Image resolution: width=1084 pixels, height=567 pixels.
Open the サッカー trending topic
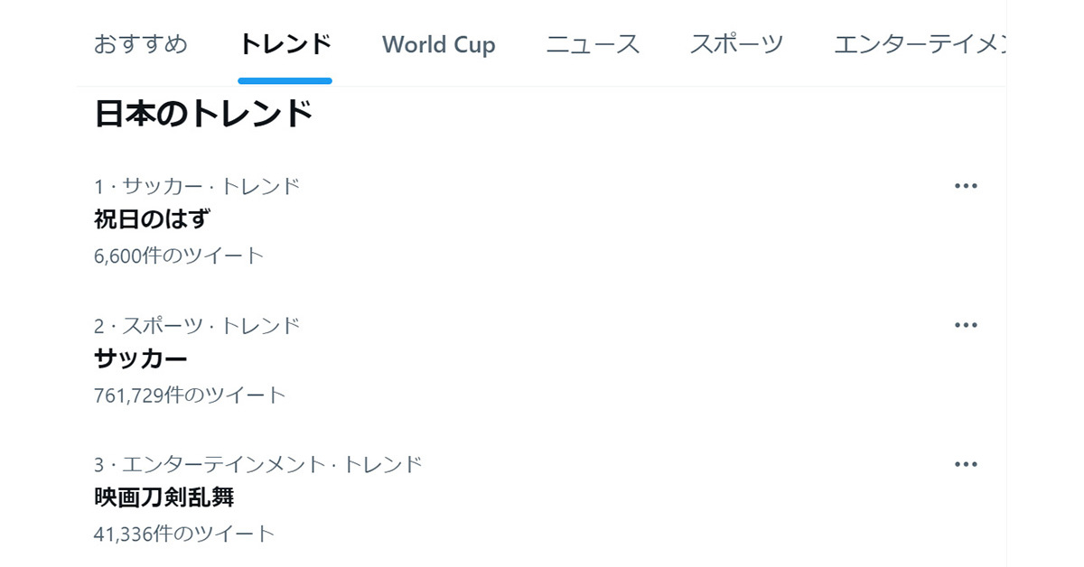tap(141, 358)
